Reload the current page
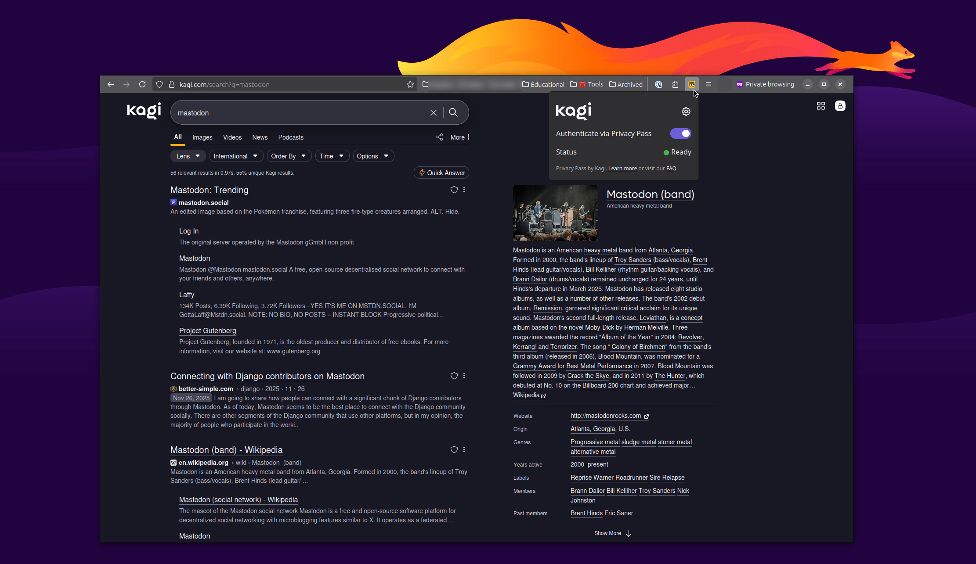The width and height of the screenshot is (976, 564). [142, 84]
